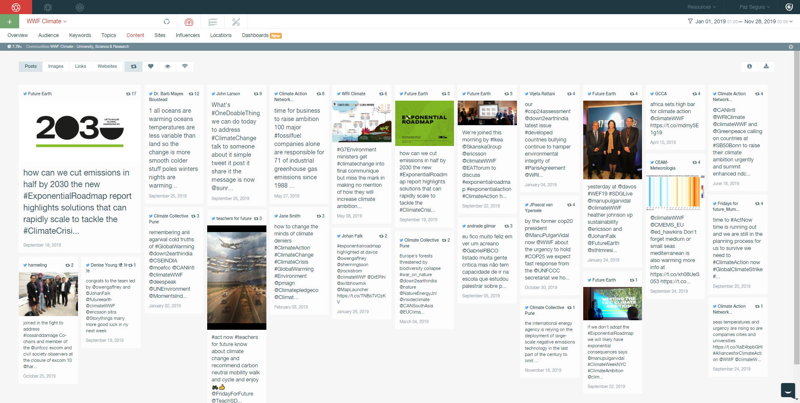Close the Communities filter bar

click(x=791, y=47)
